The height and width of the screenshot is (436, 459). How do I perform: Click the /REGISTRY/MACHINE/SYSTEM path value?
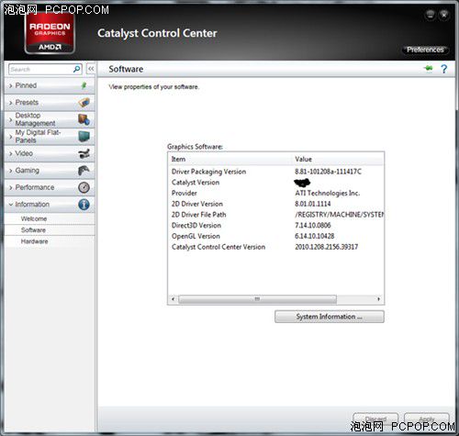click(340, 215)
